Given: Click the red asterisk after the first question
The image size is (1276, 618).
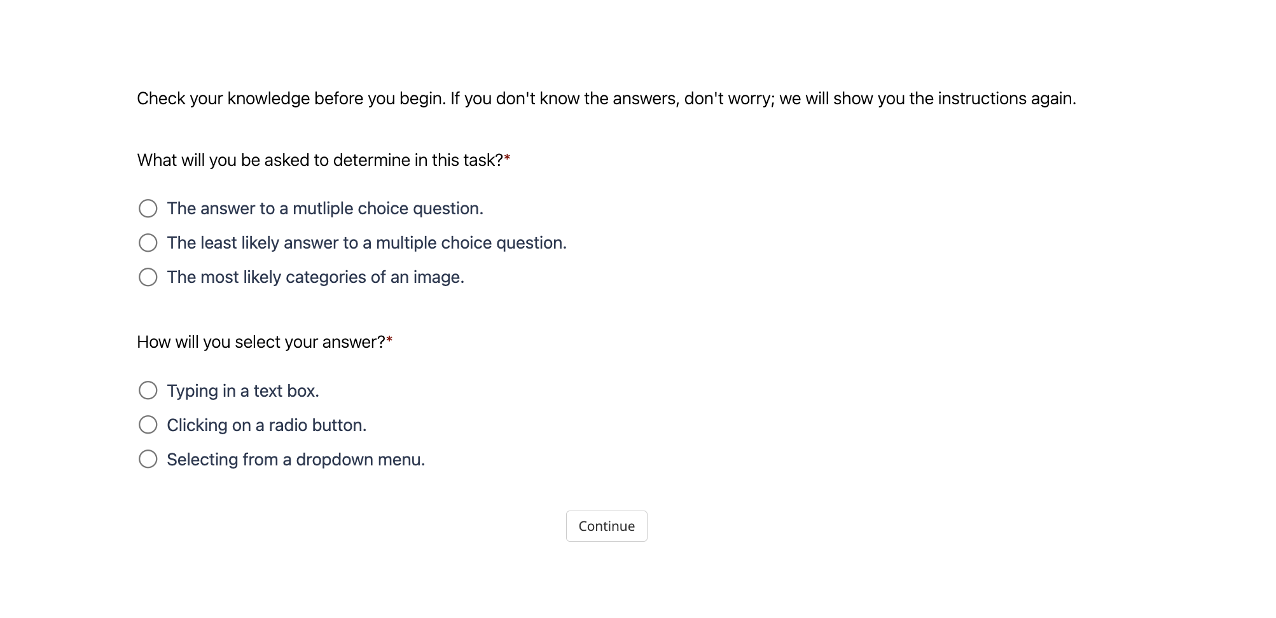Looking at the screenshot, I should [508, 158].
